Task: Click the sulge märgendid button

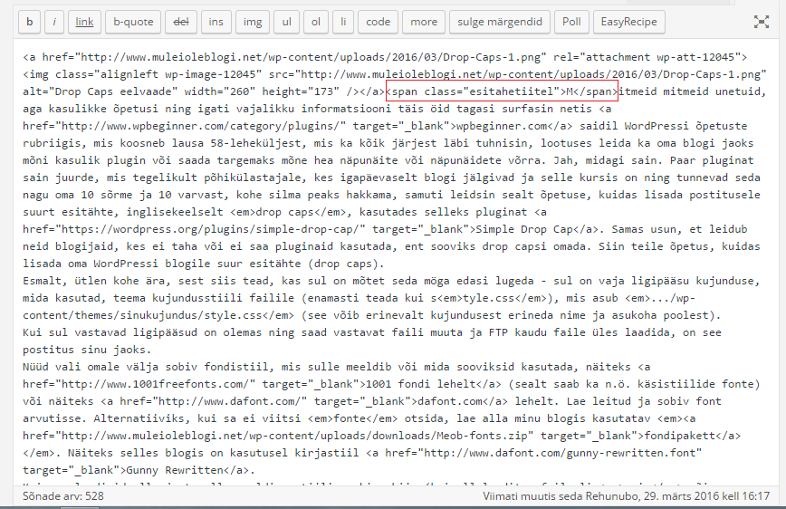Action: click(x=501, y=21)
